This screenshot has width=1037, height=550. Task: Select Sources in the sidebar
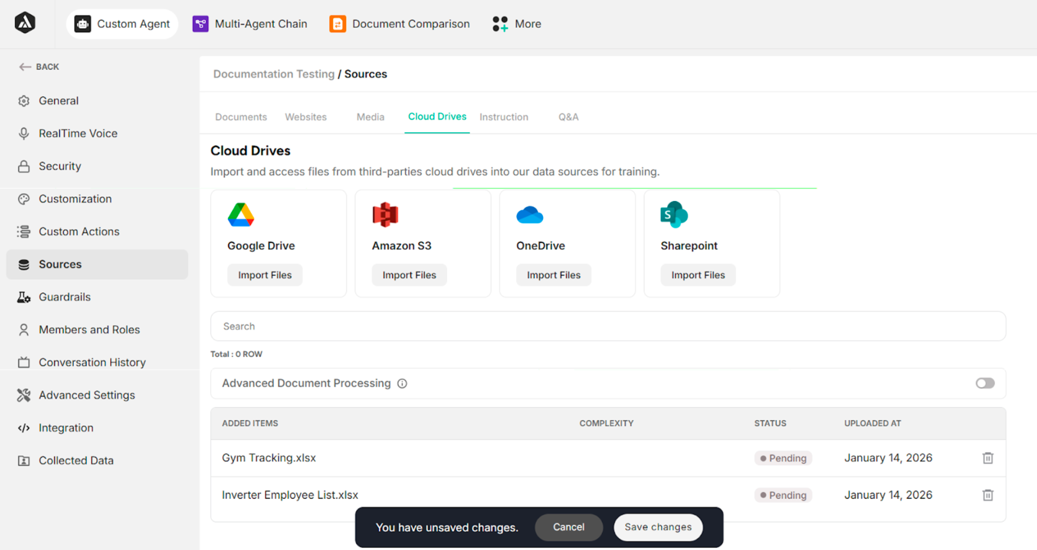(x=97, y=265)
